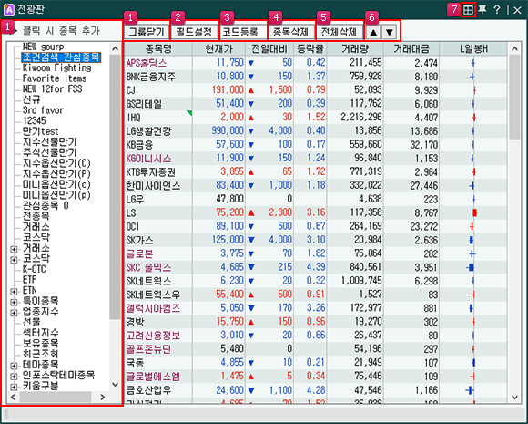
Task: Open help with the question mark icon
Action: click(497, 10)
